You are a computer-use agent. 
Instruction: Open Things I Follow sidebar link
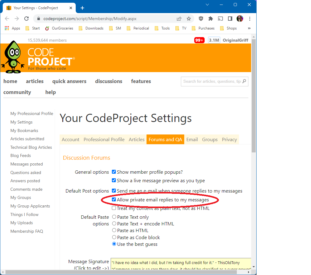point(24,214)
